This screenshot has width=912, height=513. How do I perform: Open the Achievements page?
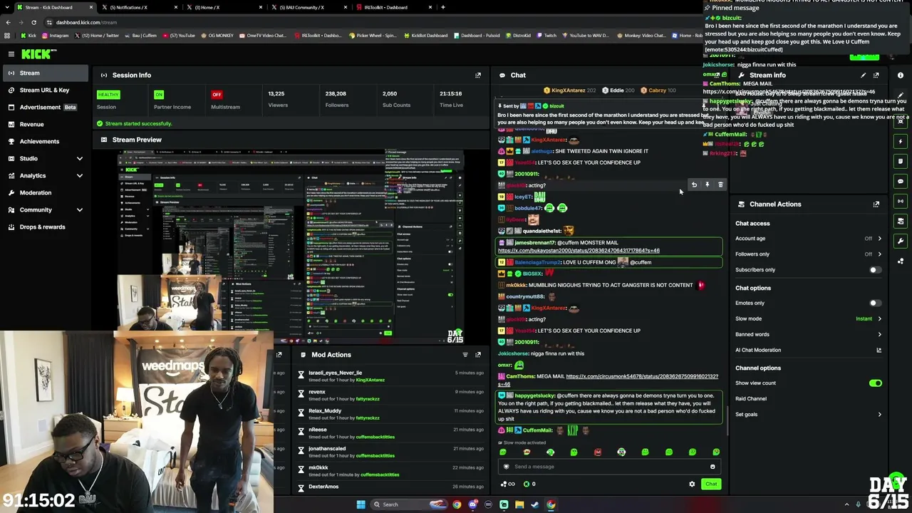click(x=46, y=141)
